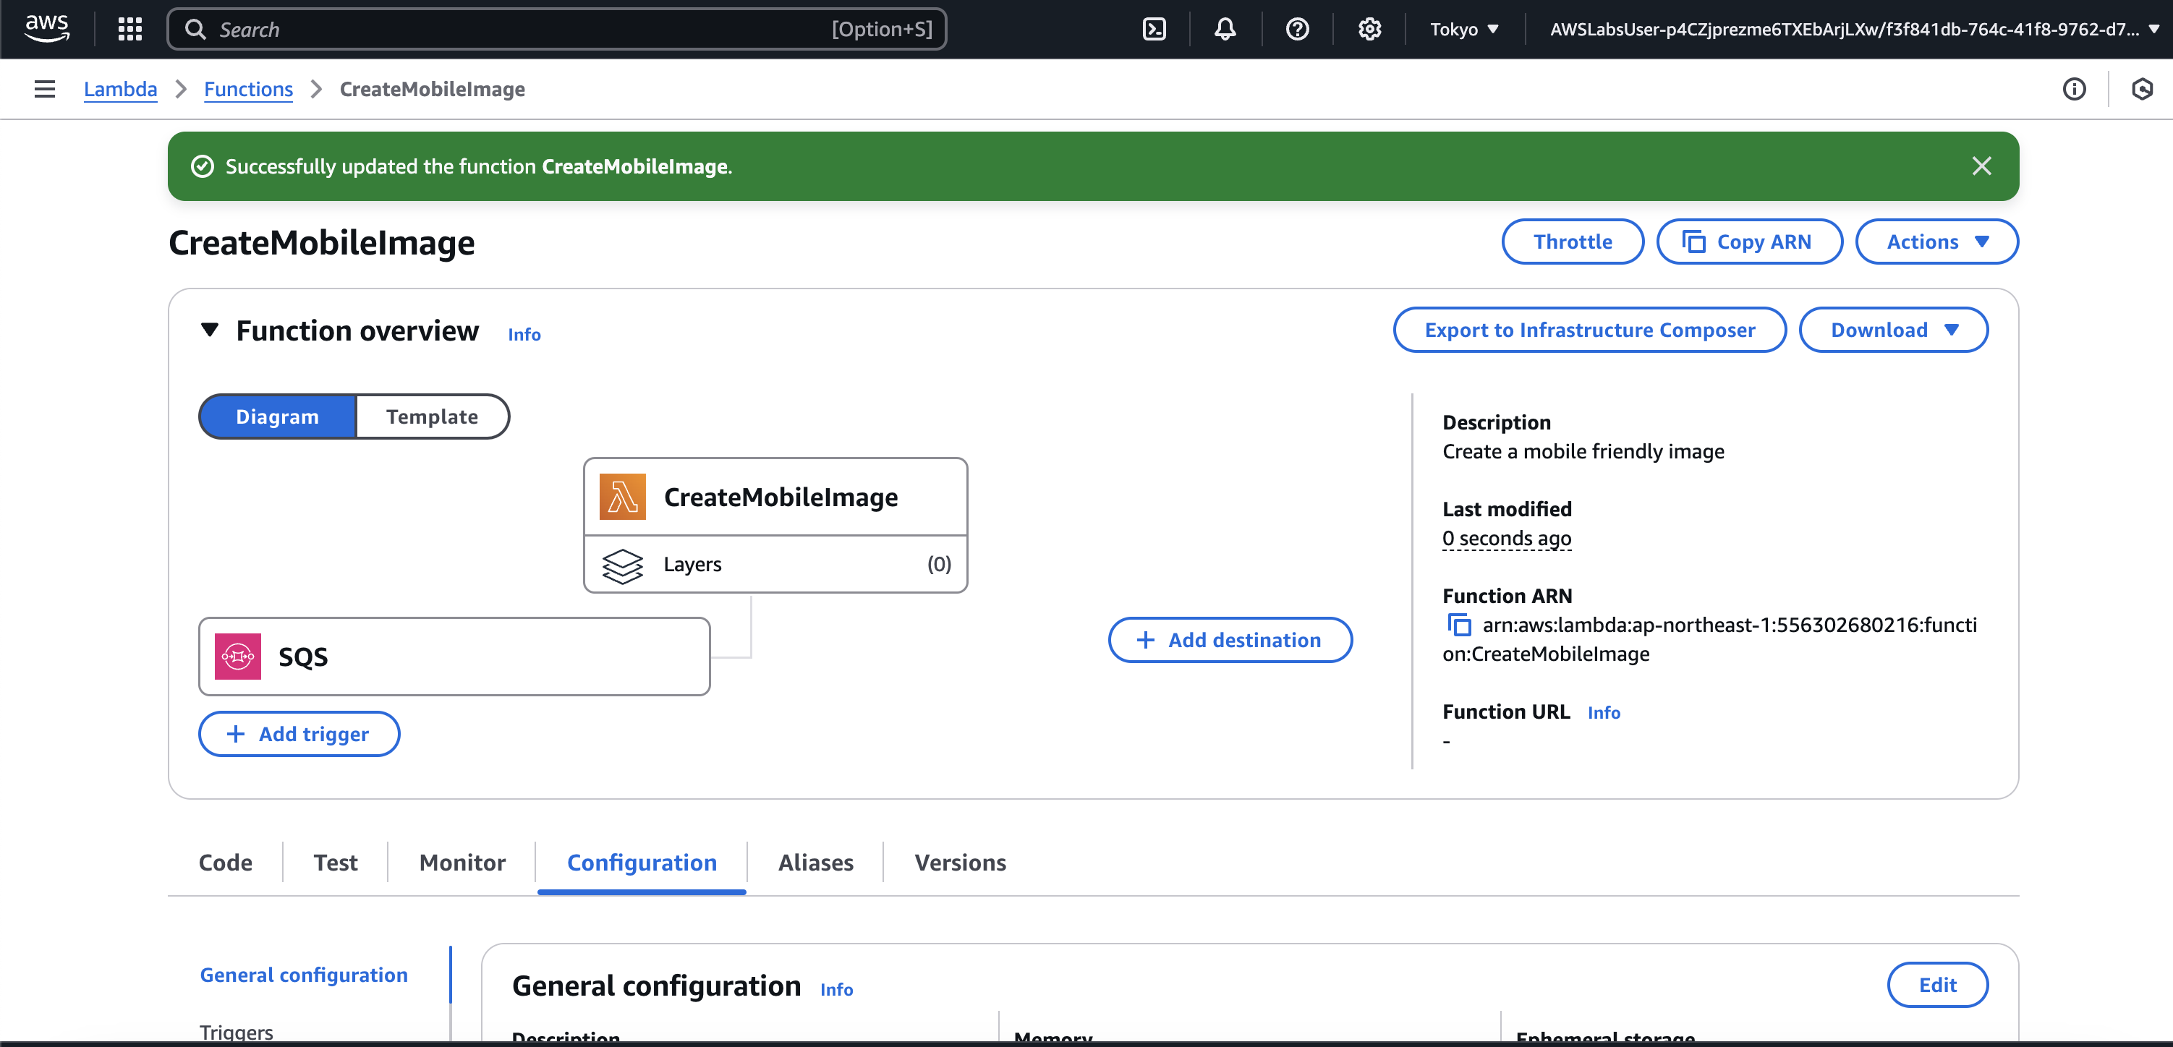The width and height of the screenshot is (2173, 1047).
Task: Click the SQS trigger icon in diagram
Action: point(238,656)
